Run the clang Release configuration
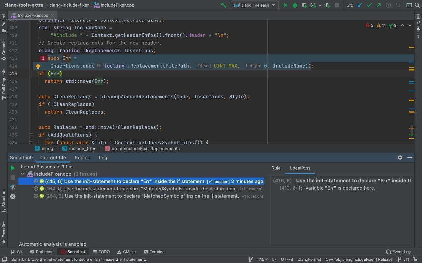 tap(286, 5)
